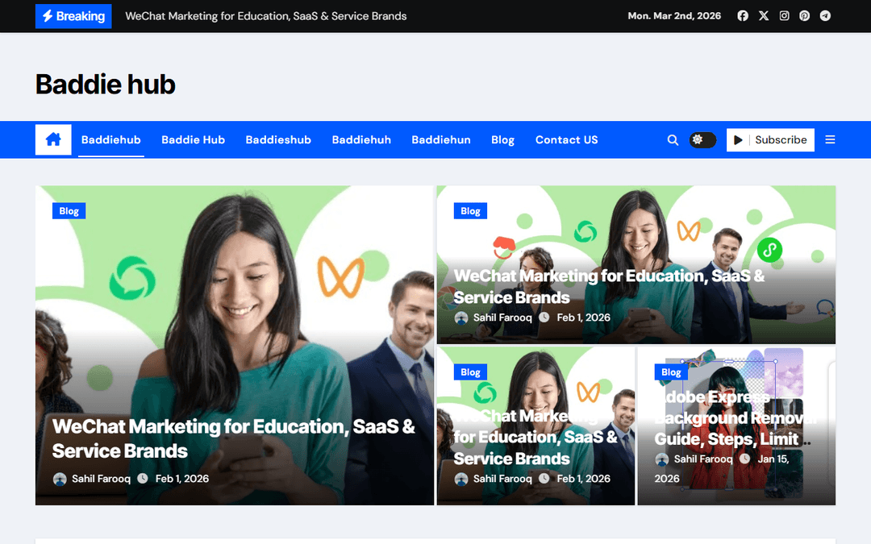Click clock icon on large featured post
The height and width of the screenshot is (544, 871).
tap(143, 478)
